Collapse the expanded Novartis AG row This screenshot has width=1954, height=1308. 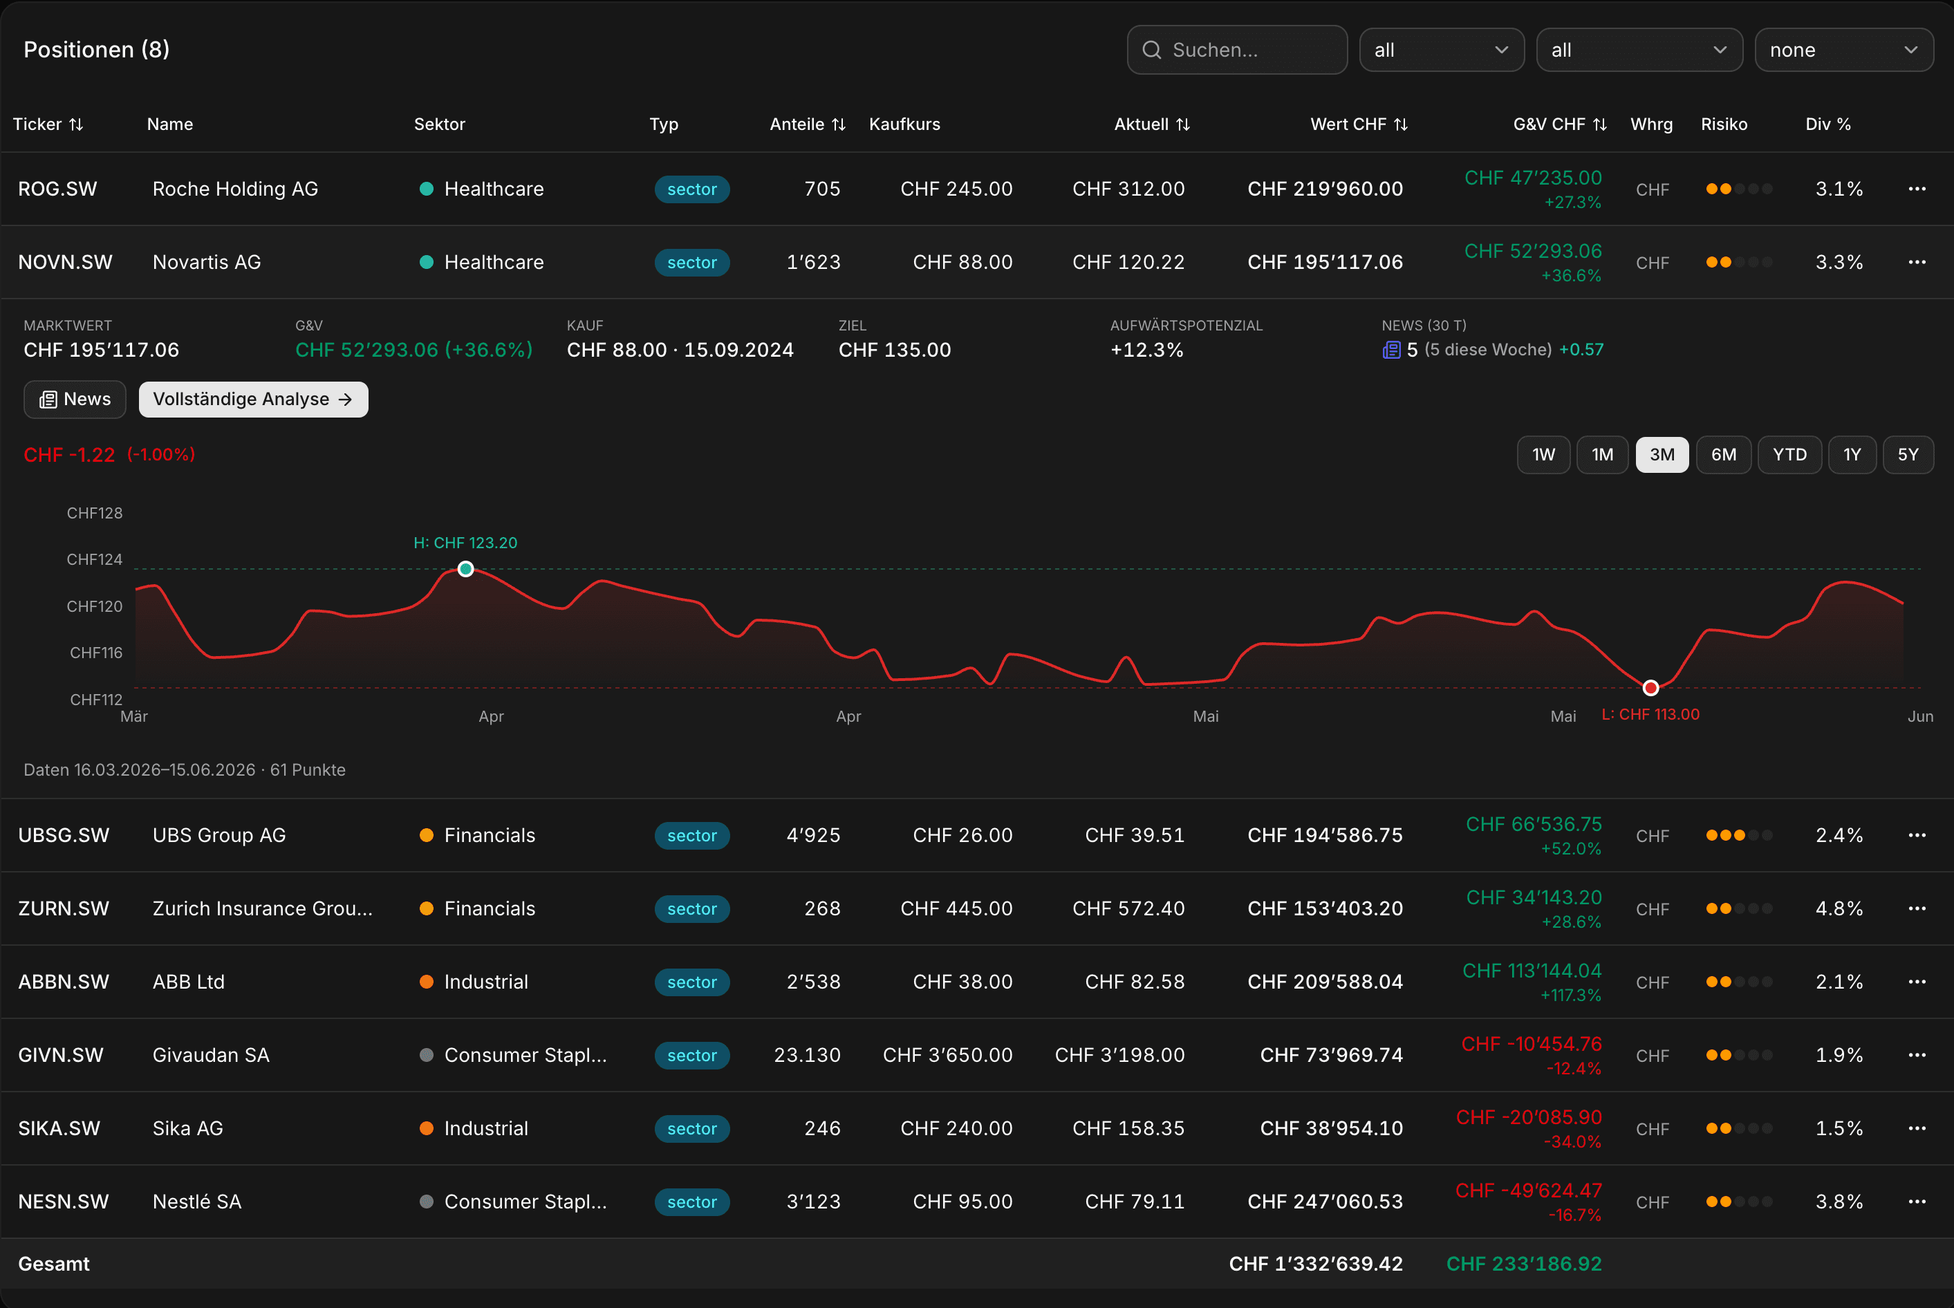point(977,262)
